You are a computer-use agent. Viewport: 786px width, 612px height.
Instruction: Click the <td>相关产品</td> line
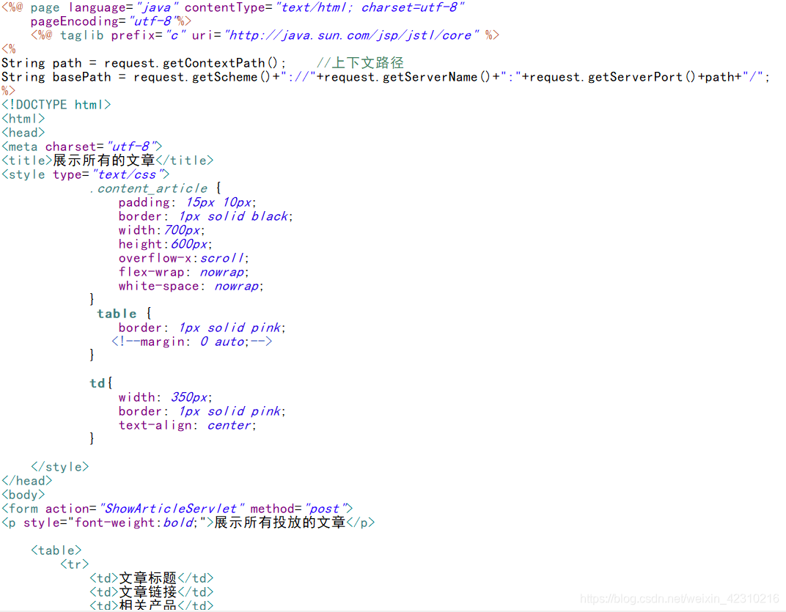coord(151,605)
